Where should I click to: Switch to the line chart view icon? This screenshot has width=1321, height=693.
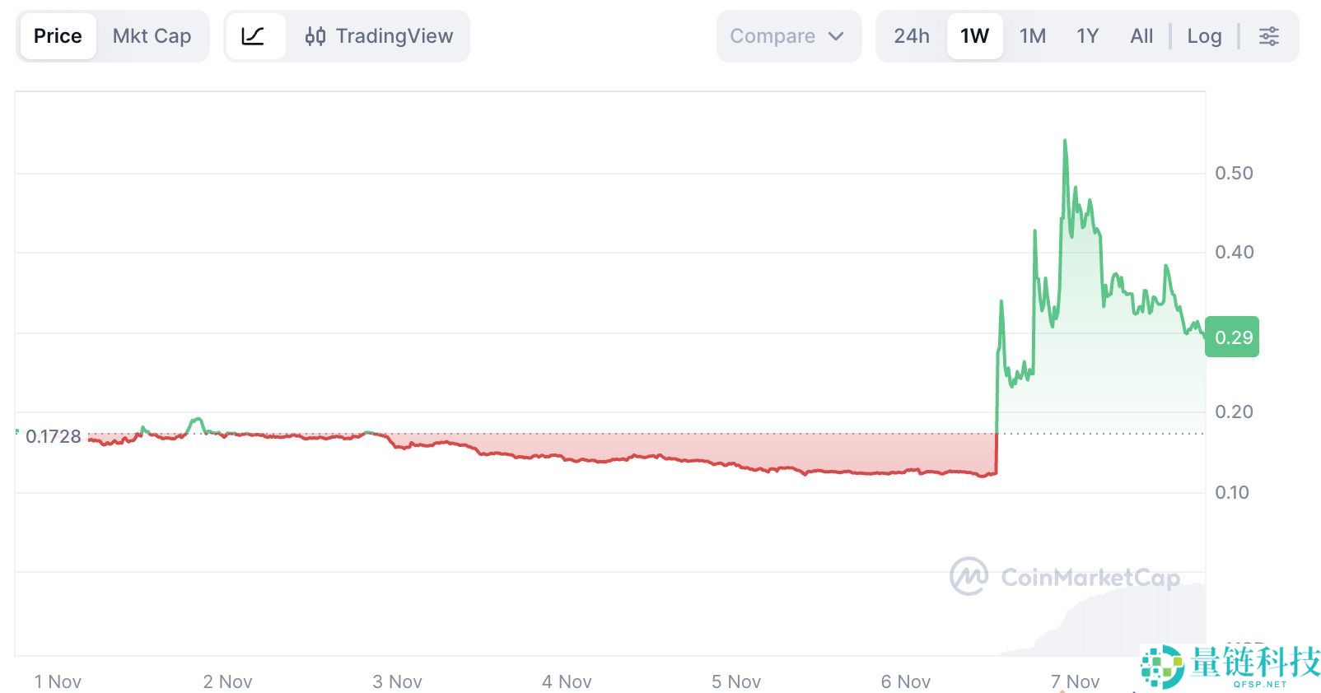(x=254, y=36)
